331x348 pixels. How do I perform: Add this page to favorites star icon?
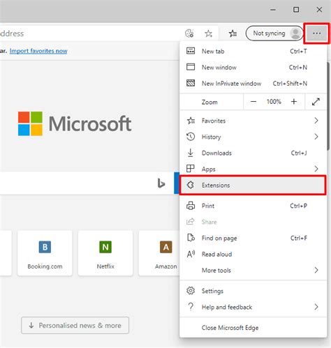click(208, 33)
